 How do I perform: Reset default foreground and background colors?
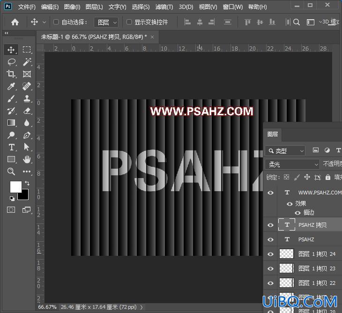[12, 198]
